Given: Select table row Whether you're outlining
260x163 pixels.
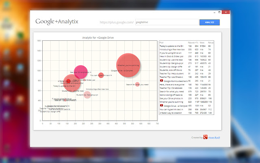Looking at the screenshot, I should pos(186,102).
